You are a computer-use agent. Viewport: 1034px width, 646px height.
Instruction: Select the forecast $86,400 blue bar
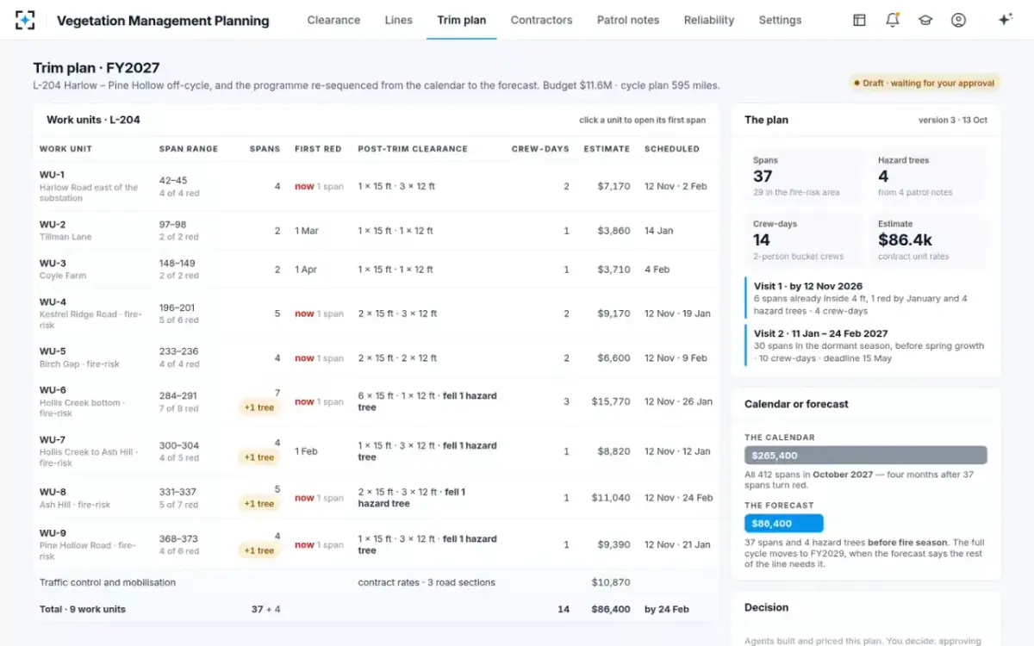point(784,523)
